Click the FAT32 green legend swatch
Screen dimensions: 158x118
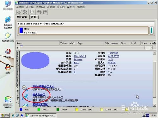click(39, 110)
